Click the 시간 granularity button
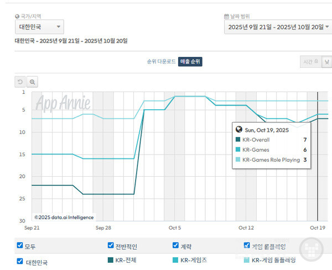The width and height of the screenshot is (332, 270). [310, 62]
